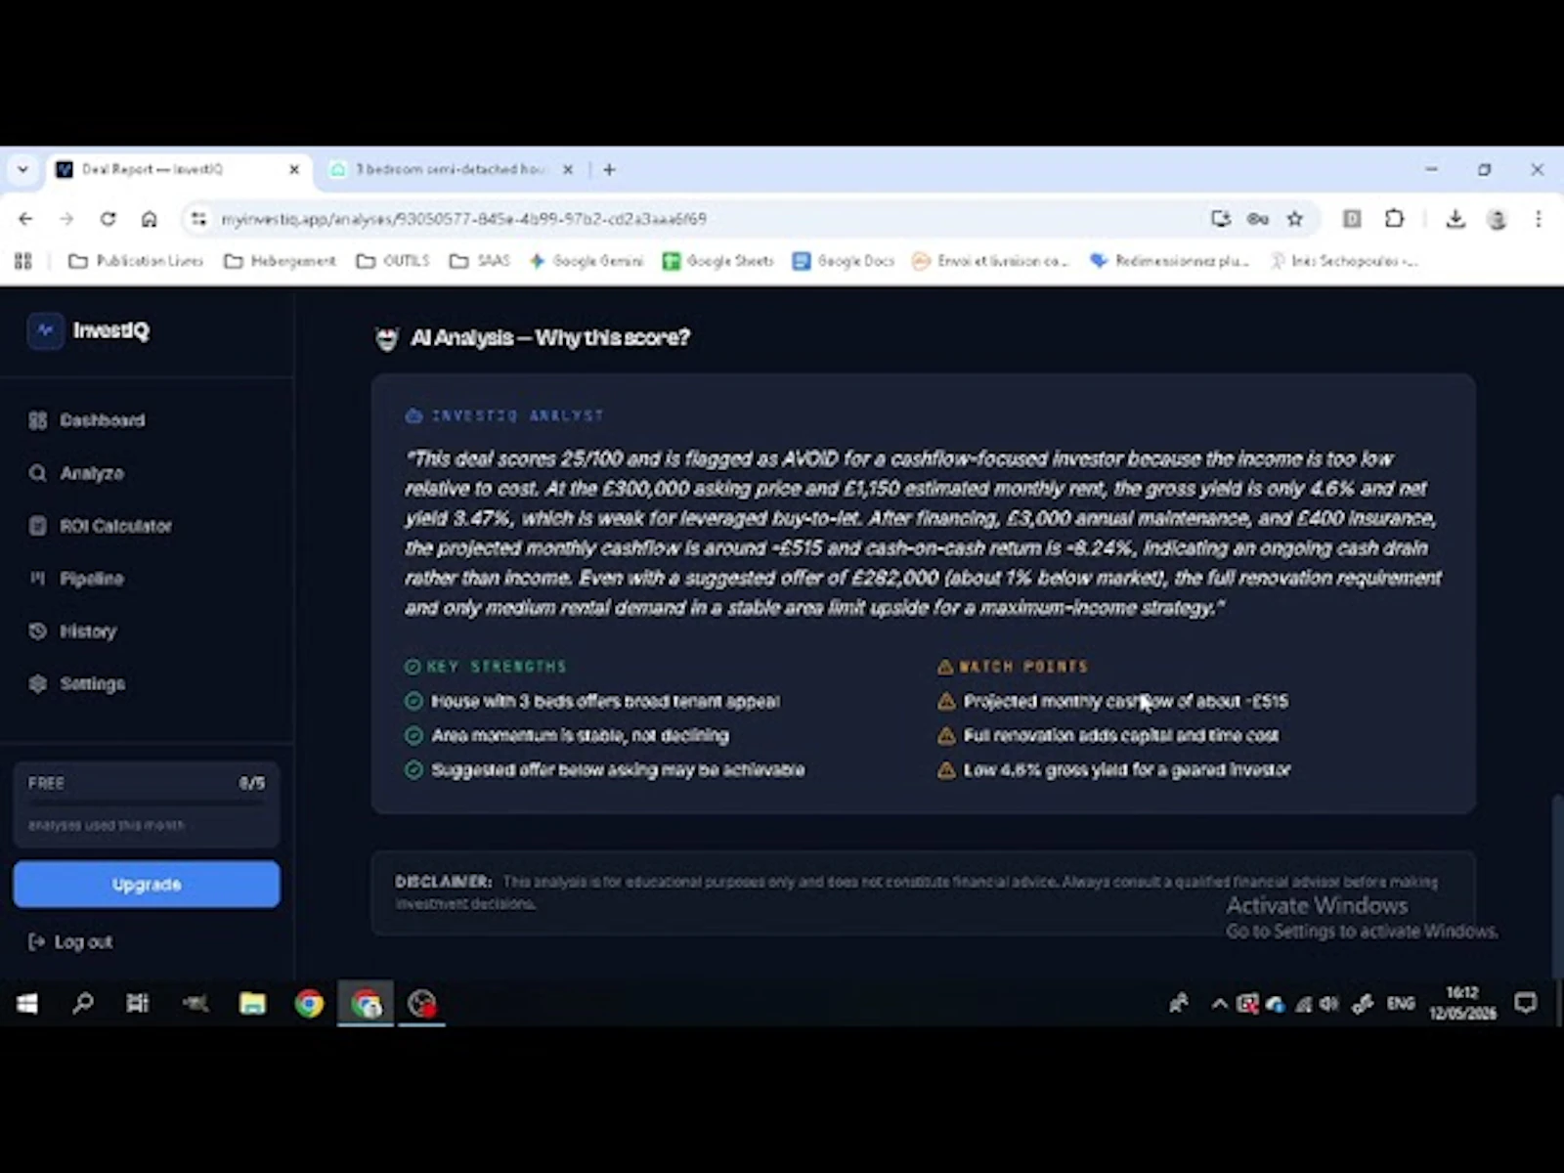
Task: Open Google Docs bookmark
Action: (x=844, y=261)
